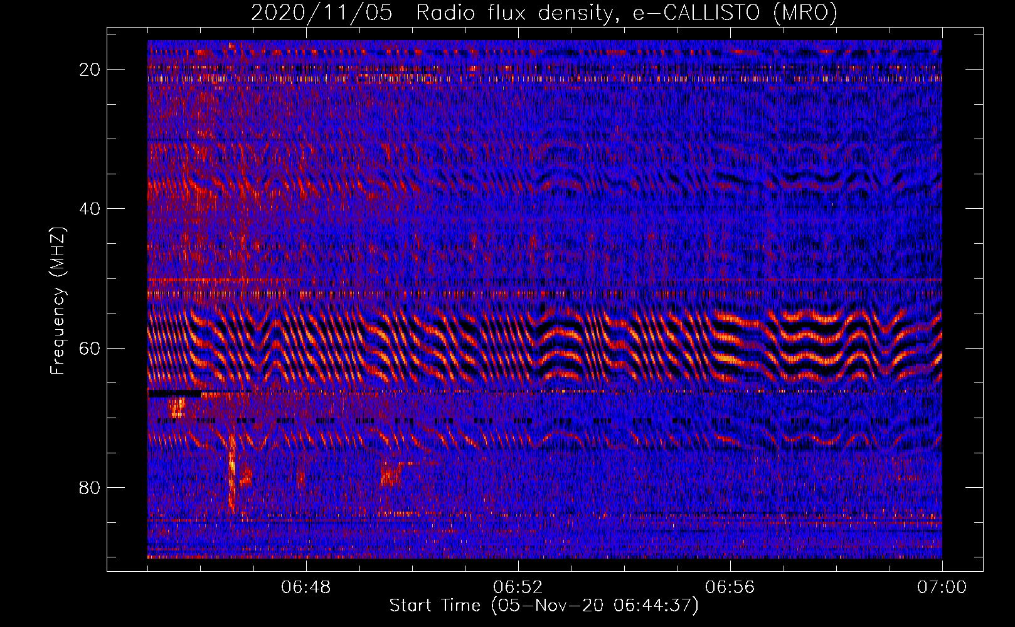Click the time tick label '07:00'

coord(942,587)
